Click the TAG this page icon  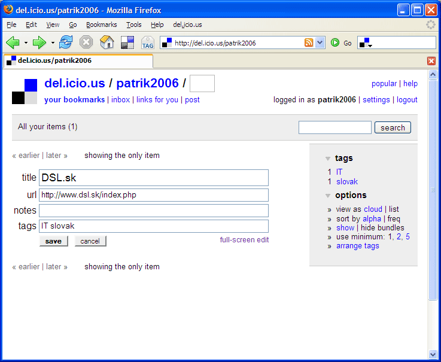click(x=148, y=42)
